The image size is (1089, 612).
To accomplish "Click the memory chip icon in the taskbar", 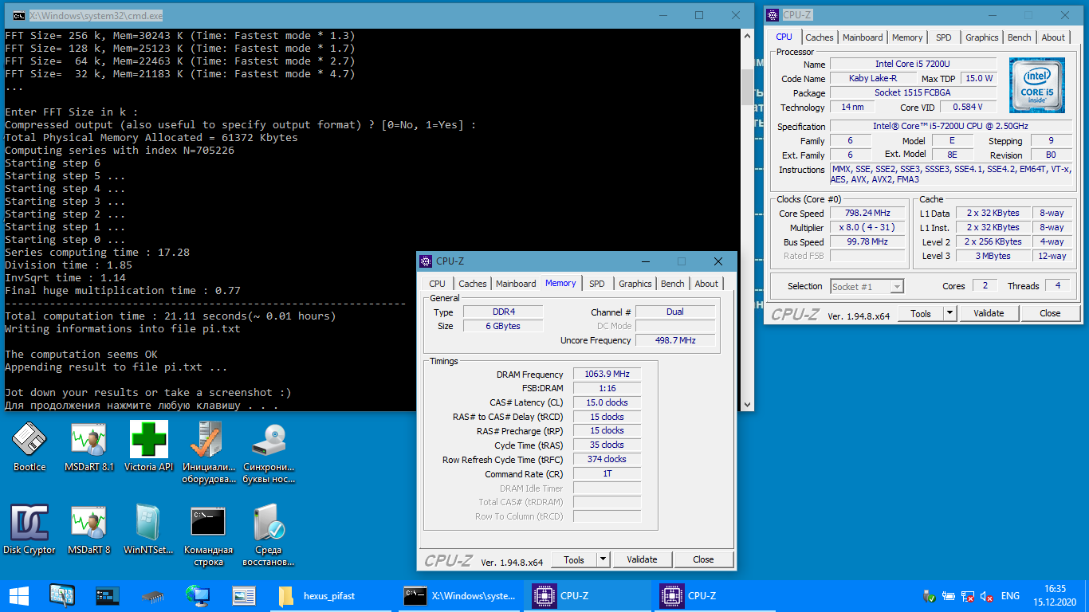I will tap(152, 595).
